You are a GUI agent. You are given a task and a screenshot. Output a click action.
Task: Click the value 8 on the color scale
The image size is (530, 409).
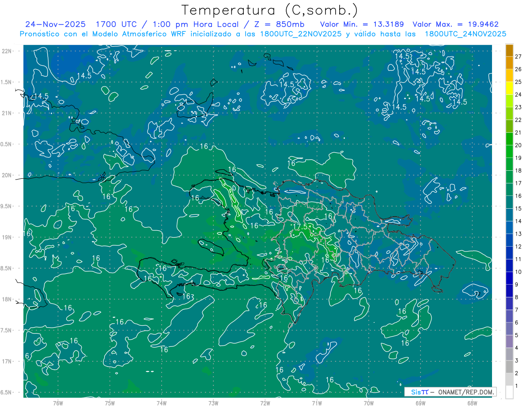[x=517, y=297]
